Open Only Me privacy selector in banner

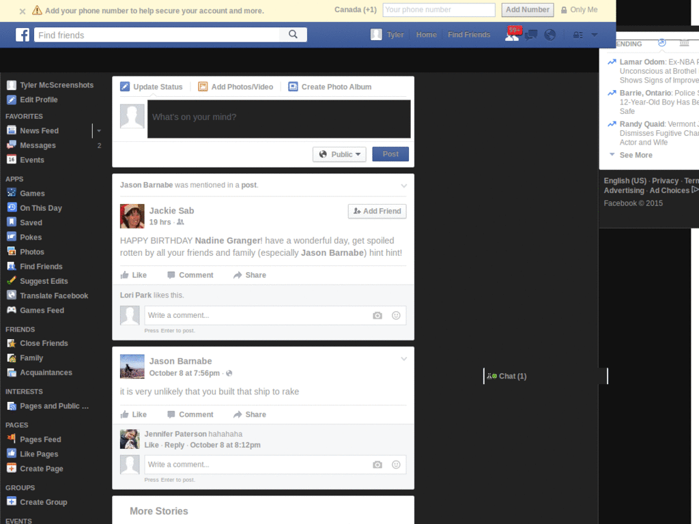pos(579,10)
